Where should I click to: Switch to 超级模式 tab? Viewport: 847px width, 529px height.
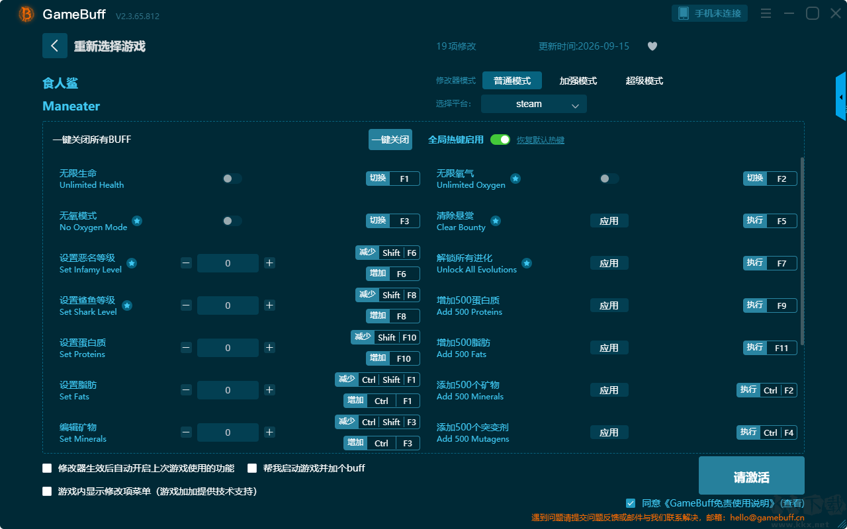pos(645,81)
